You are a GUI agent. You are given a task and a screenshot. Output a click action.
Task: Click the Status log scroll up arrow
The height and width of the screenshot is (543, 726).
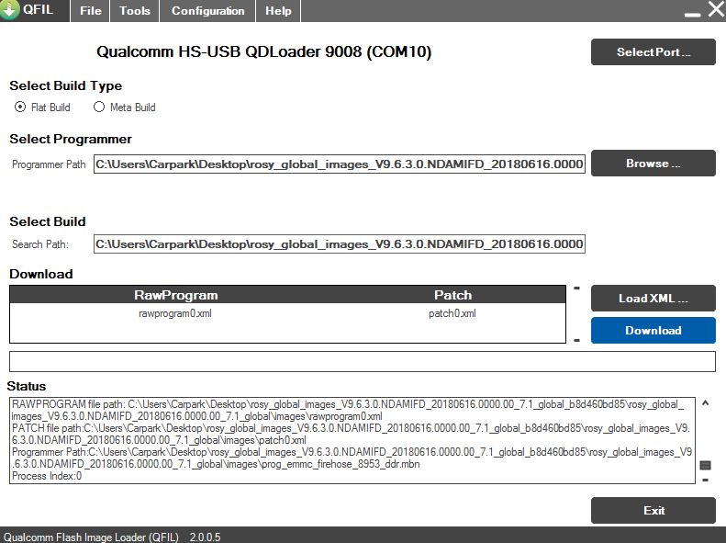[x=705, y=403]
